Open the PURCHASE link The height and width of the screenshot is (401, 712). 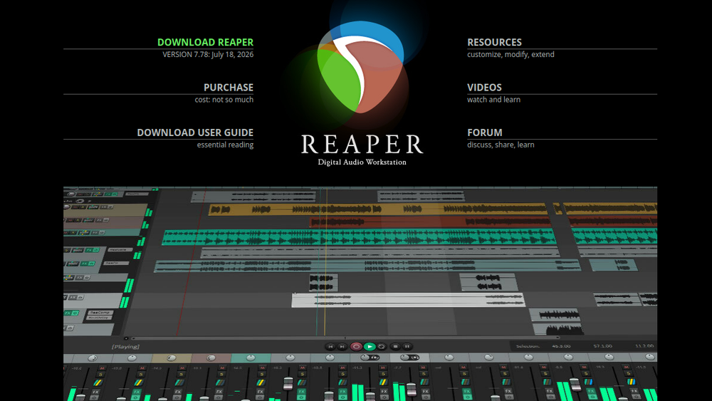tap(229, 88)
